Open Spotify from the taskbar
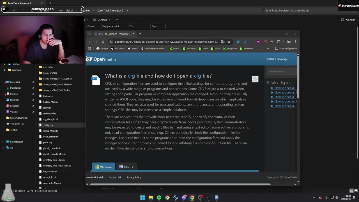The height and width of the screenshot is (202, 359). pos(159,198)
